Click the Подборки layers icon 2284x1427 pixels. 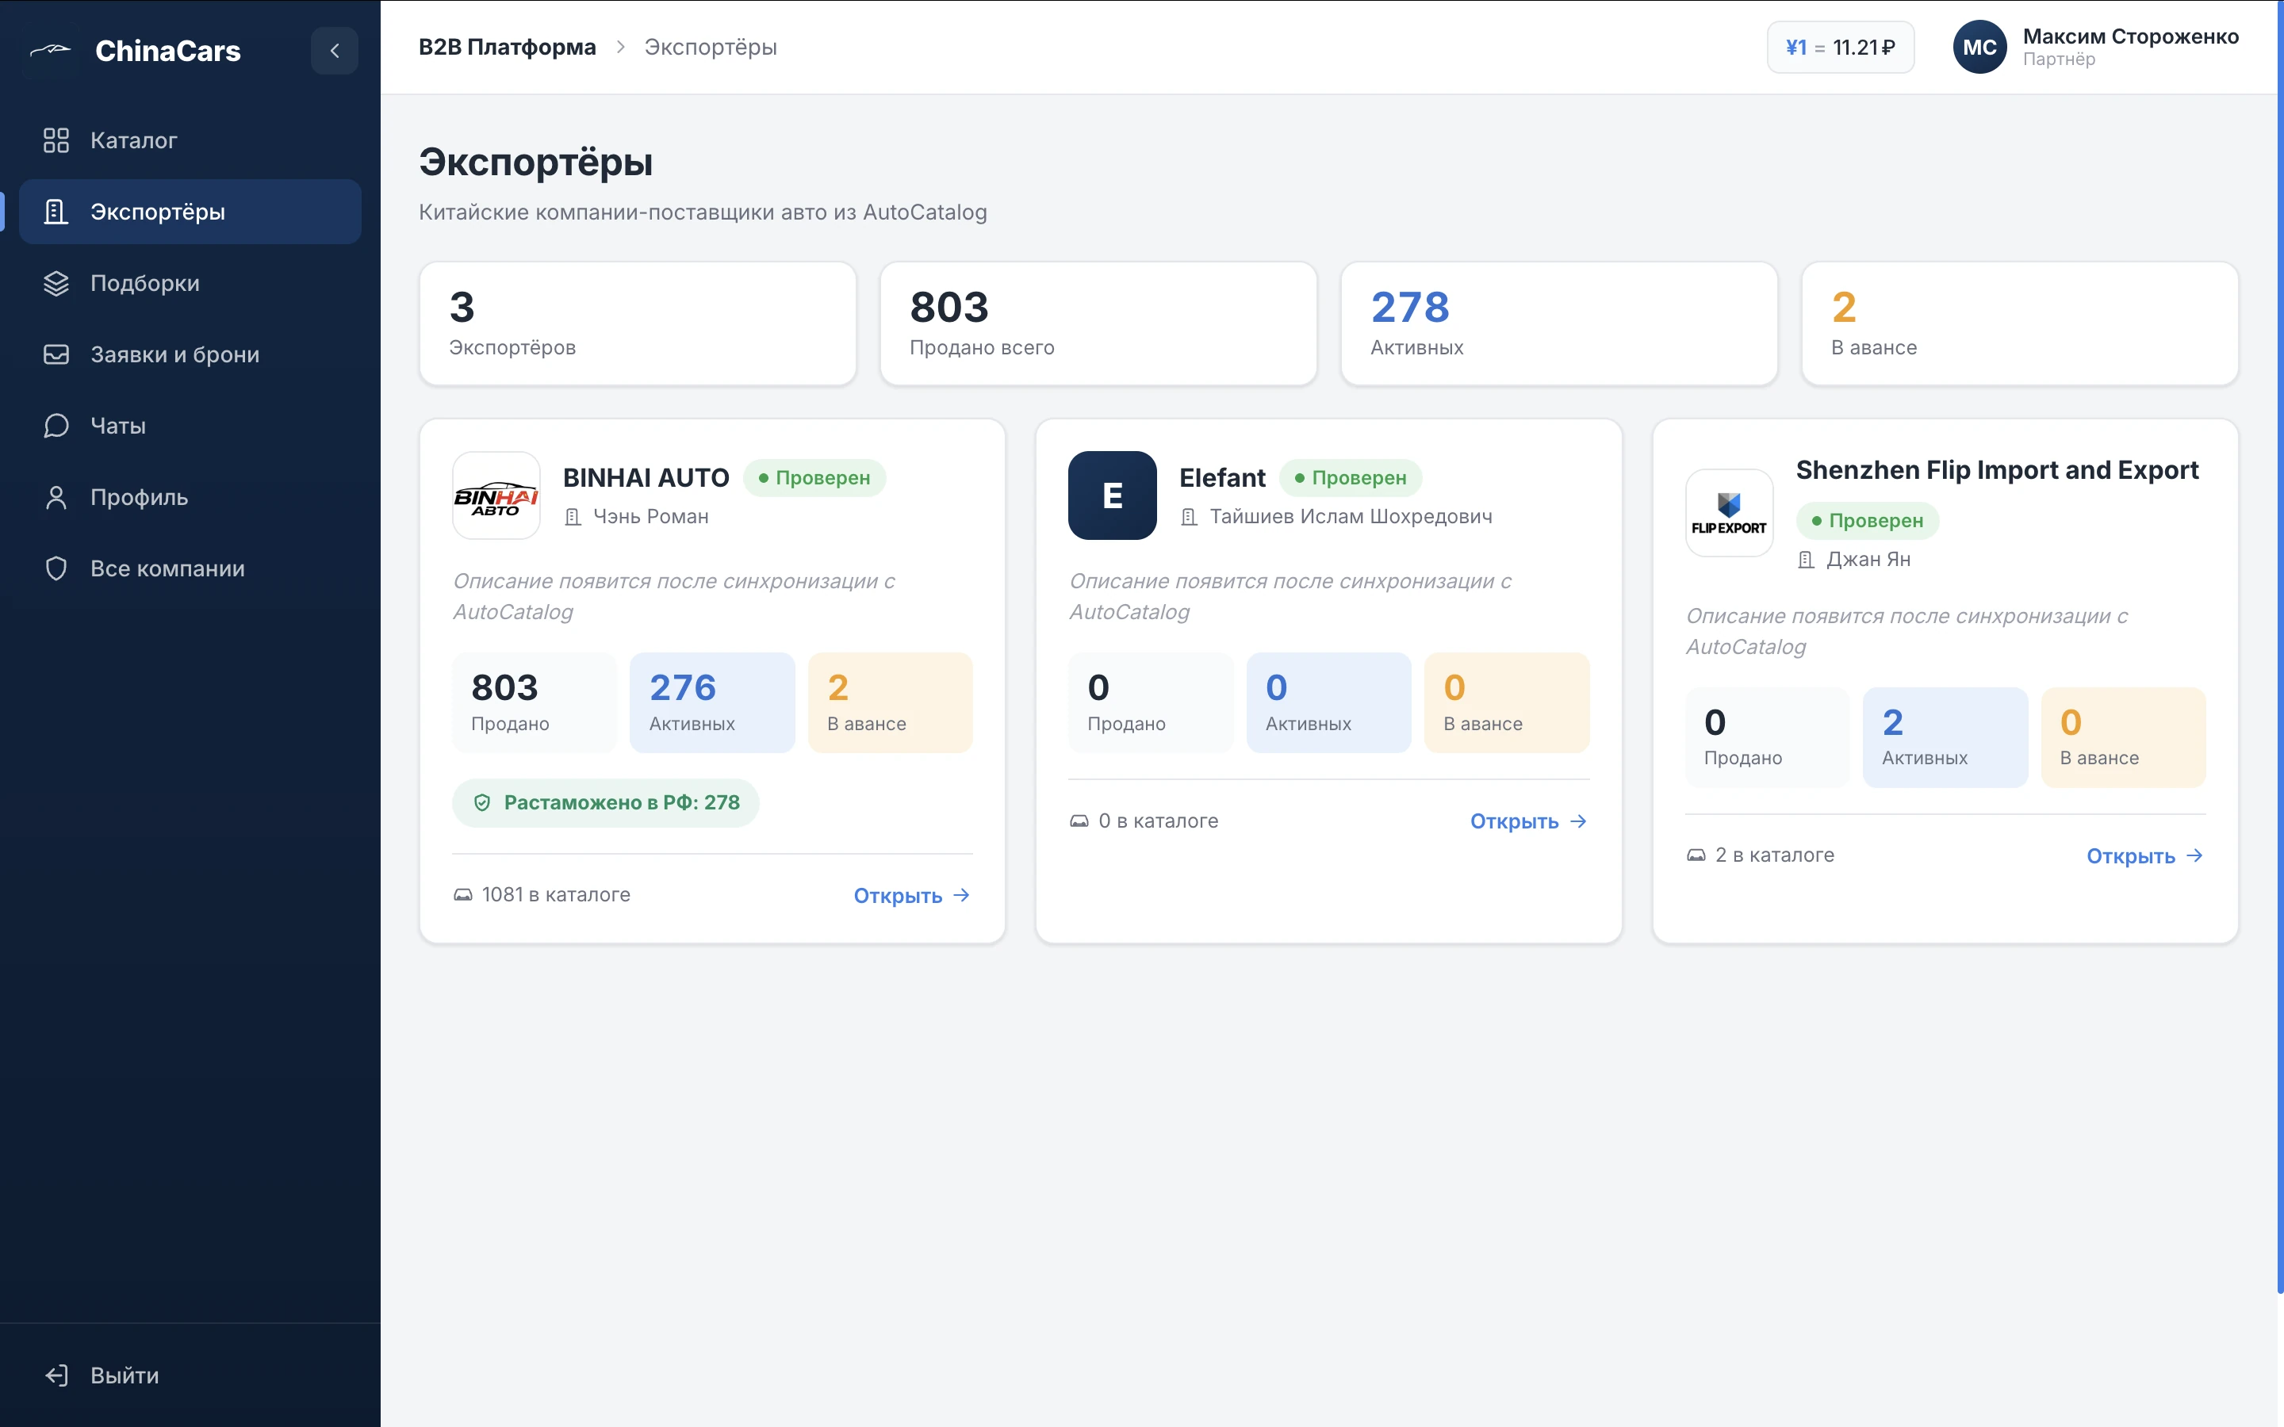[56, 283]
